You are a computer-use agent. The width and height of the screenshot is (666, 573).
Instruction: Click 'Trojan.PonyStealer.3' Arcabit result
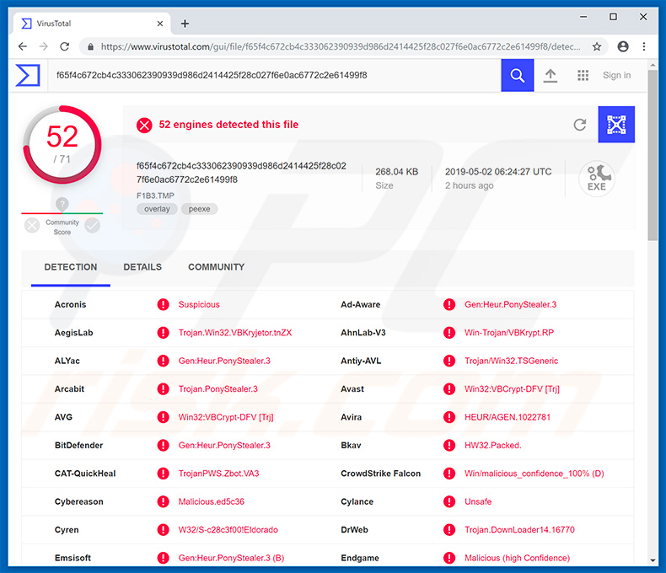point(218,388)
